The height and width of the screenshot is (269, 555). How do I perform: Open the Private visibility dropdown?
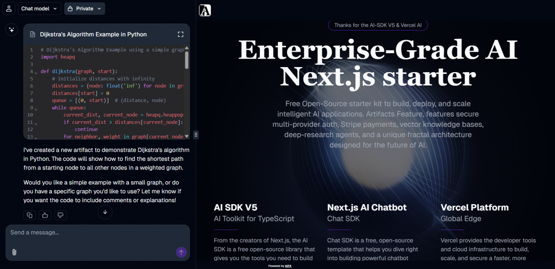(x=84, y=9)
